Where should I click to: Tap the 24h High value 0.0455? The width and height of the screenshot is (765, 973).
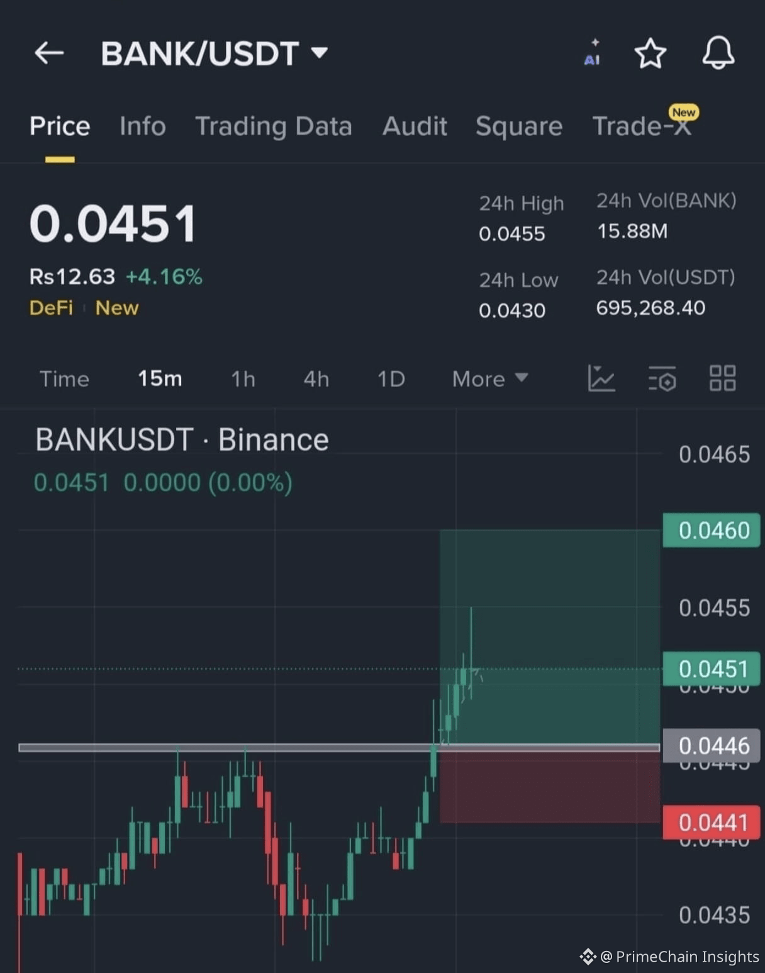pos(512,234)
